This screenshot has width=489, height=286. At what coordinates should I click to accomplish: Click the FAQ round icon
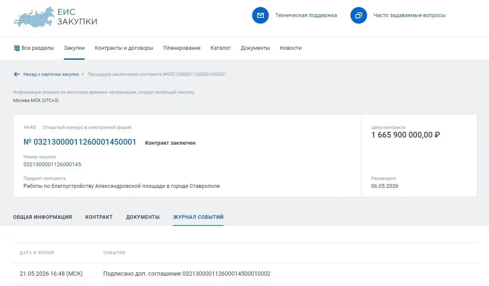(x=359, y=15)
